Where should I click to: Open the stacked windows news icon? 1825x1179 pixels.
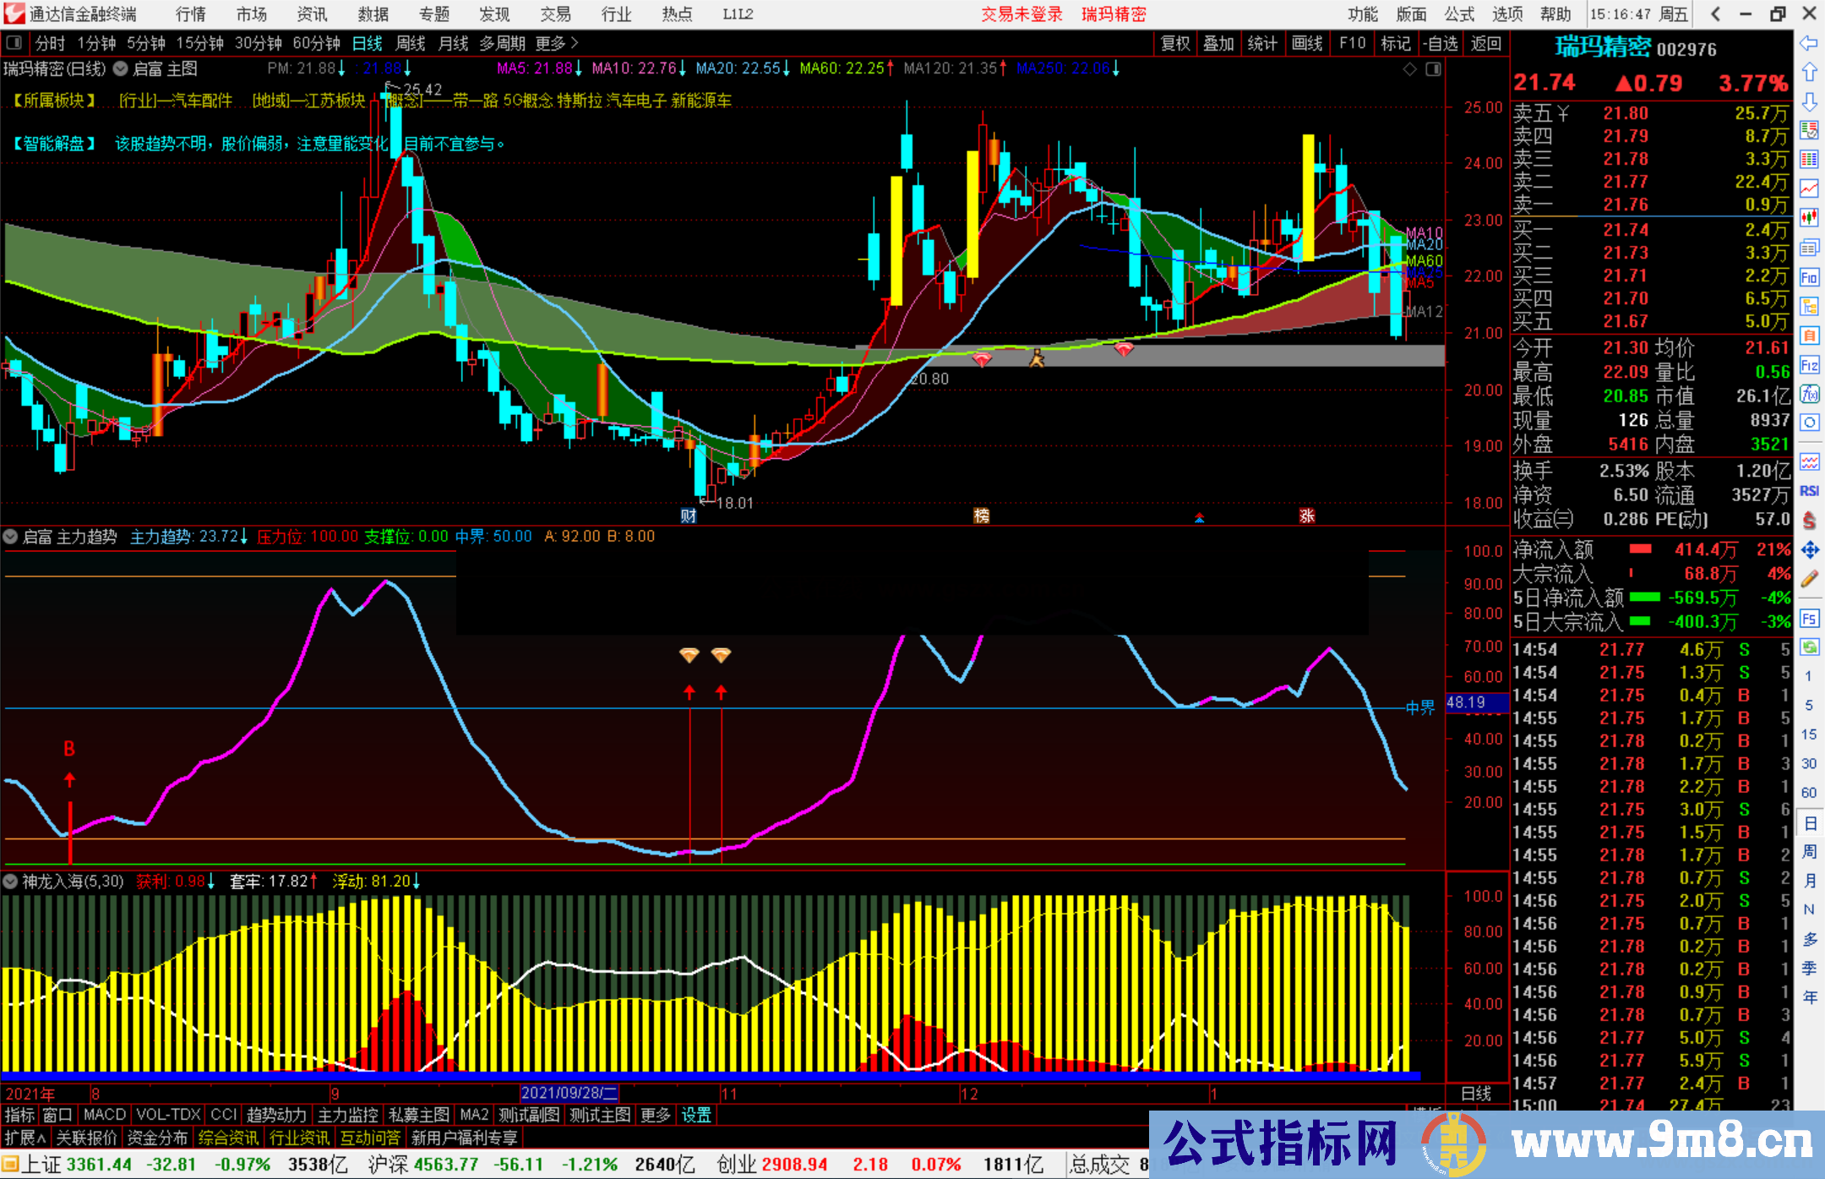click(1809, 248)
